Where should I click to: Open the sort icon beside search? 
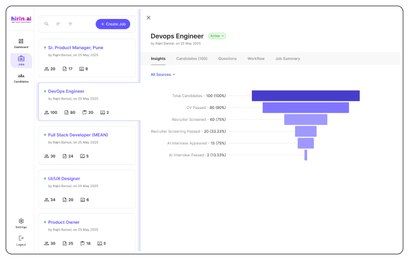[59, 24]
